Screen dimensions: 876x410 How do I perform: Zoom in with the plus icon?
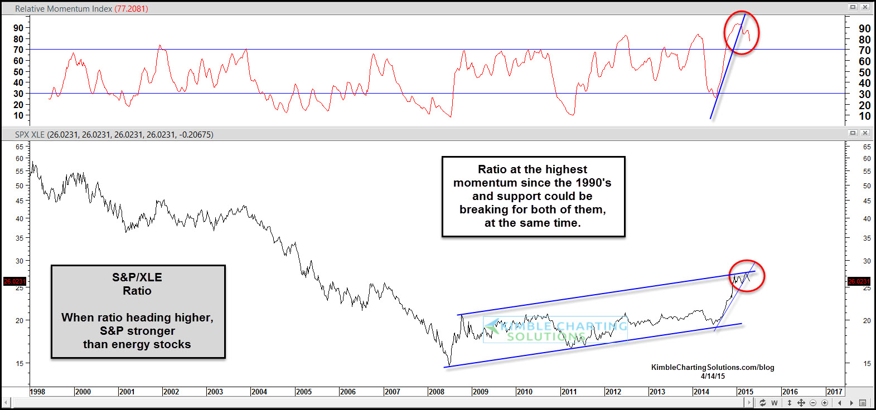[825, 403]
